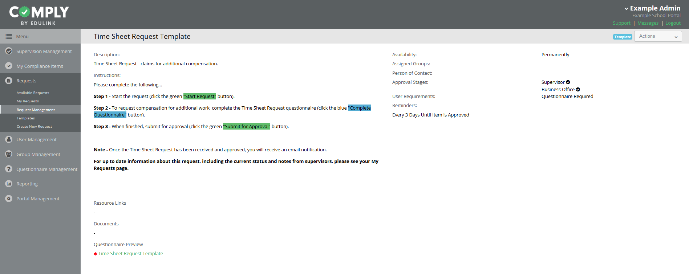Select Request Management submenu item

click(x=40, y=110)
